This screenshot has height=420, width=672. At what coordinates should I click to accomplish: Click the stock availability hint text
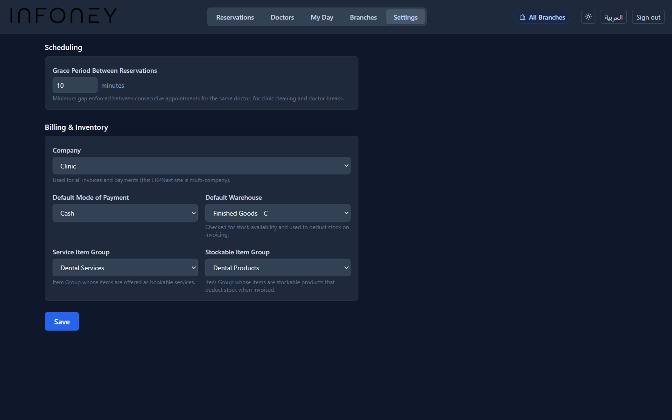click(277, 231)
